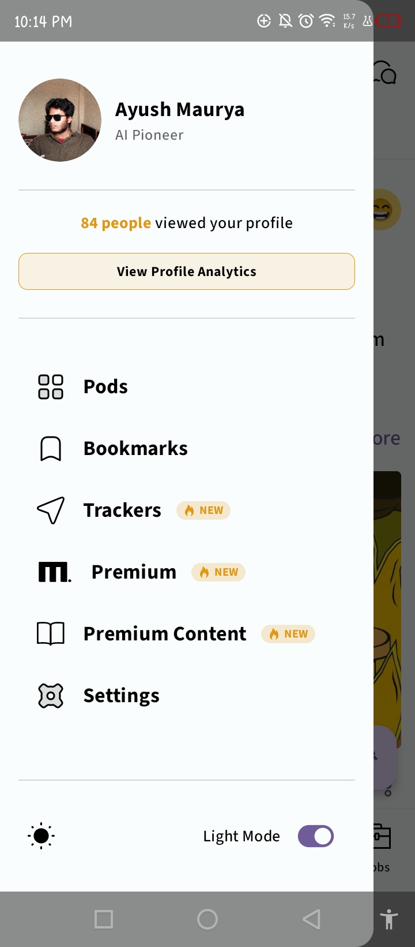Open Settings from the side menu
Image resolution: width=415 pixels, height=947 pixels.
coord(121,696)
